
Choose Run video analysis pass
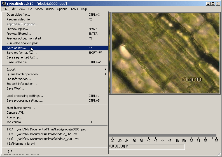point(55,43)
